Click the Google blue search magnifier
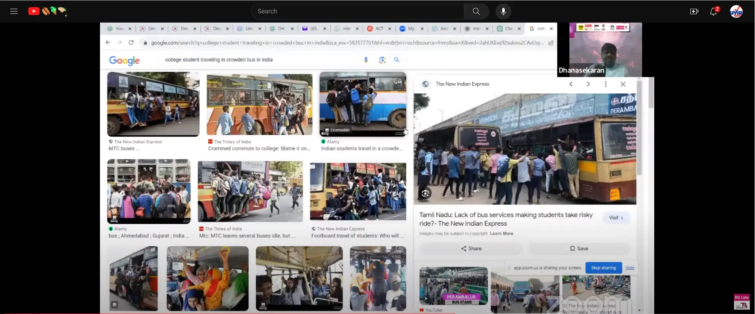The width and height of the screenshot is (755, 314). (396, 60)
